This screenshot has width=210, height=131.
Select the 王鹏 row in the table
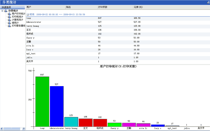coord(118,42)
